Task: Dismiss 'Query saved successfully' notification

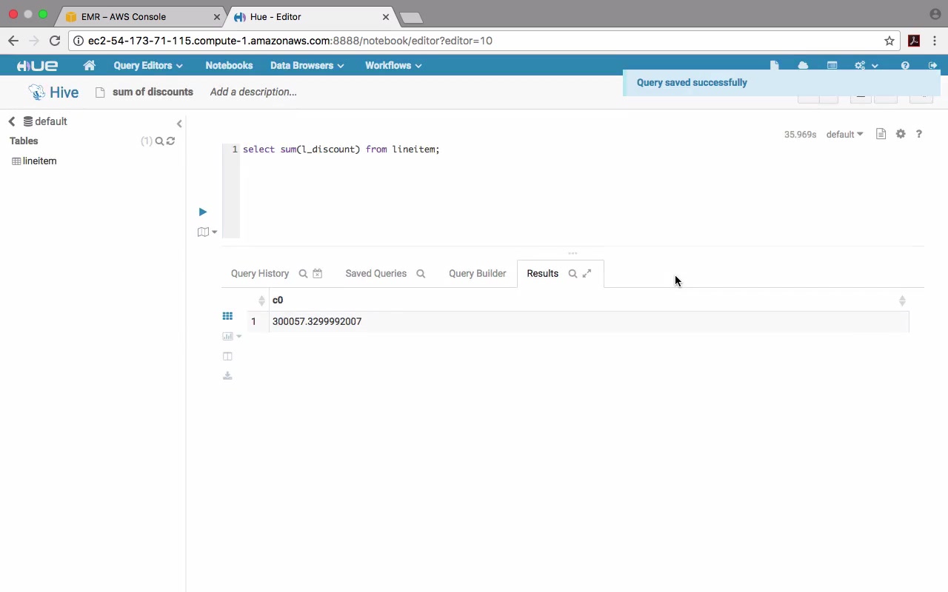Action: pyautogui.click(x=781, y=83)
